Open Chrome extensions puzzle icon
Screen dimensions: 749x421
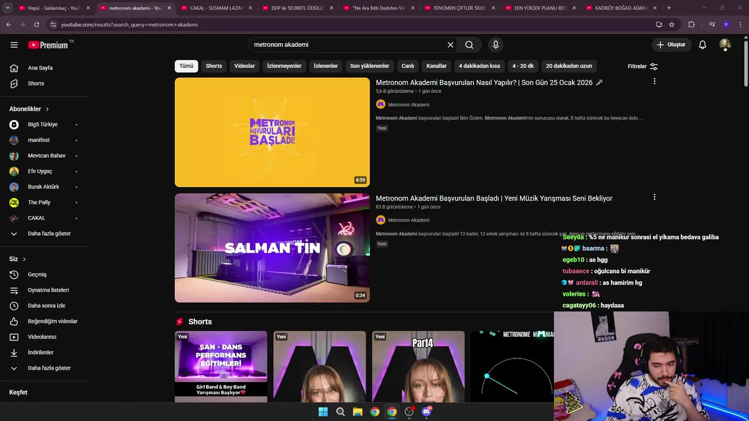point(691,25)
